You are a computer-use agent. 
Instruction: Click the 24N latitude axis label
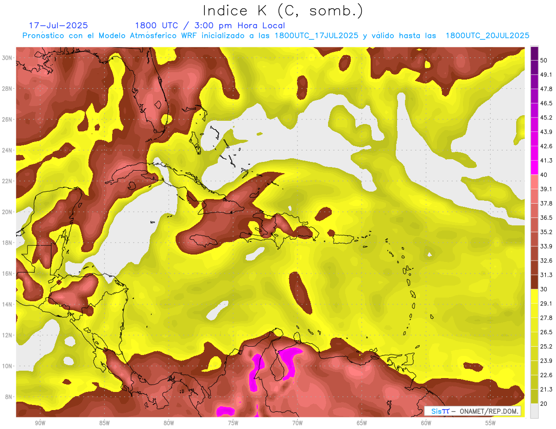tap(8, 150)
